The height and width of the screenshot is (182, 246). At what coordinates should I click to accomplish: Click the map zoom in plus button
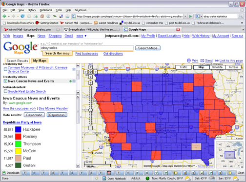tap(91, 83)
